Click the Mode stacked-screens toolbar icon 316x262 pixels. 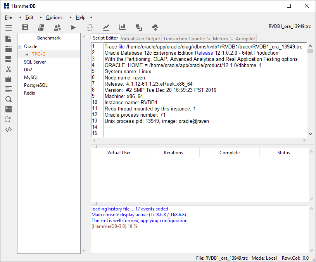coord(139,28)
